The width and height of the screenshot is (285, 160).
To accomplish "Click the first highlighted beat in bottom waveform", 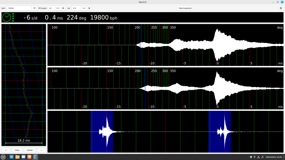I will click(102, 132).
